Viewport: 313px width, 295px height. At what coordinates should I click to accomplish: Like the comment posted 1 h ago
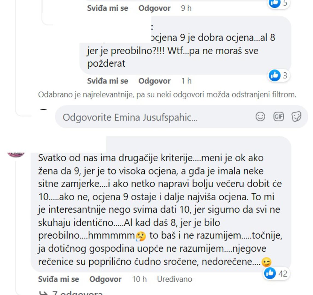[x=107, y=81]
